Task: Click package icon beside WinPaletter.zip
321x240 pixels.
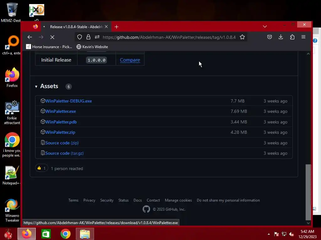Action: pyautogui.click(x=43, y=132)
